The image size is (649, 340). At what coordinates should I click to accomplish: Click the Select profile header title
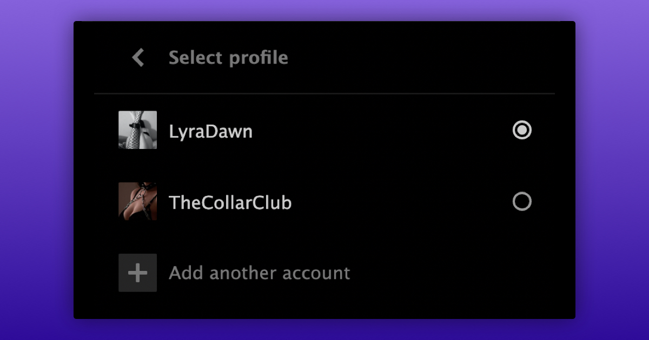coord(228,58)
